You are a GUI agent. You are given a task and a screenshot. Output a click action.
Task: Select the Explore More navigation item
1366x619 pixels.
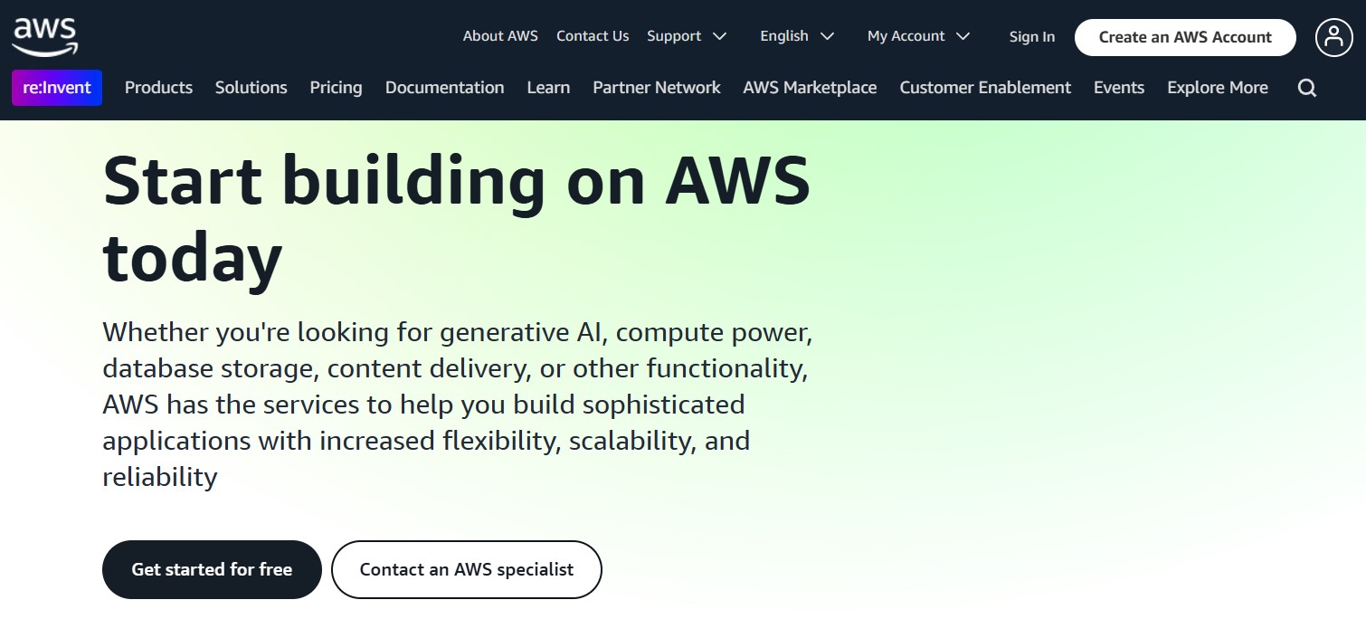click(x=1217, y=87)
